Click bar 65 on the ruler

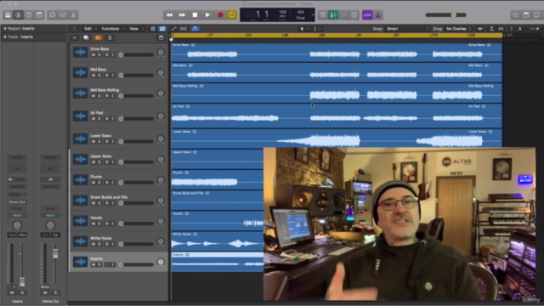coord(322,35)
